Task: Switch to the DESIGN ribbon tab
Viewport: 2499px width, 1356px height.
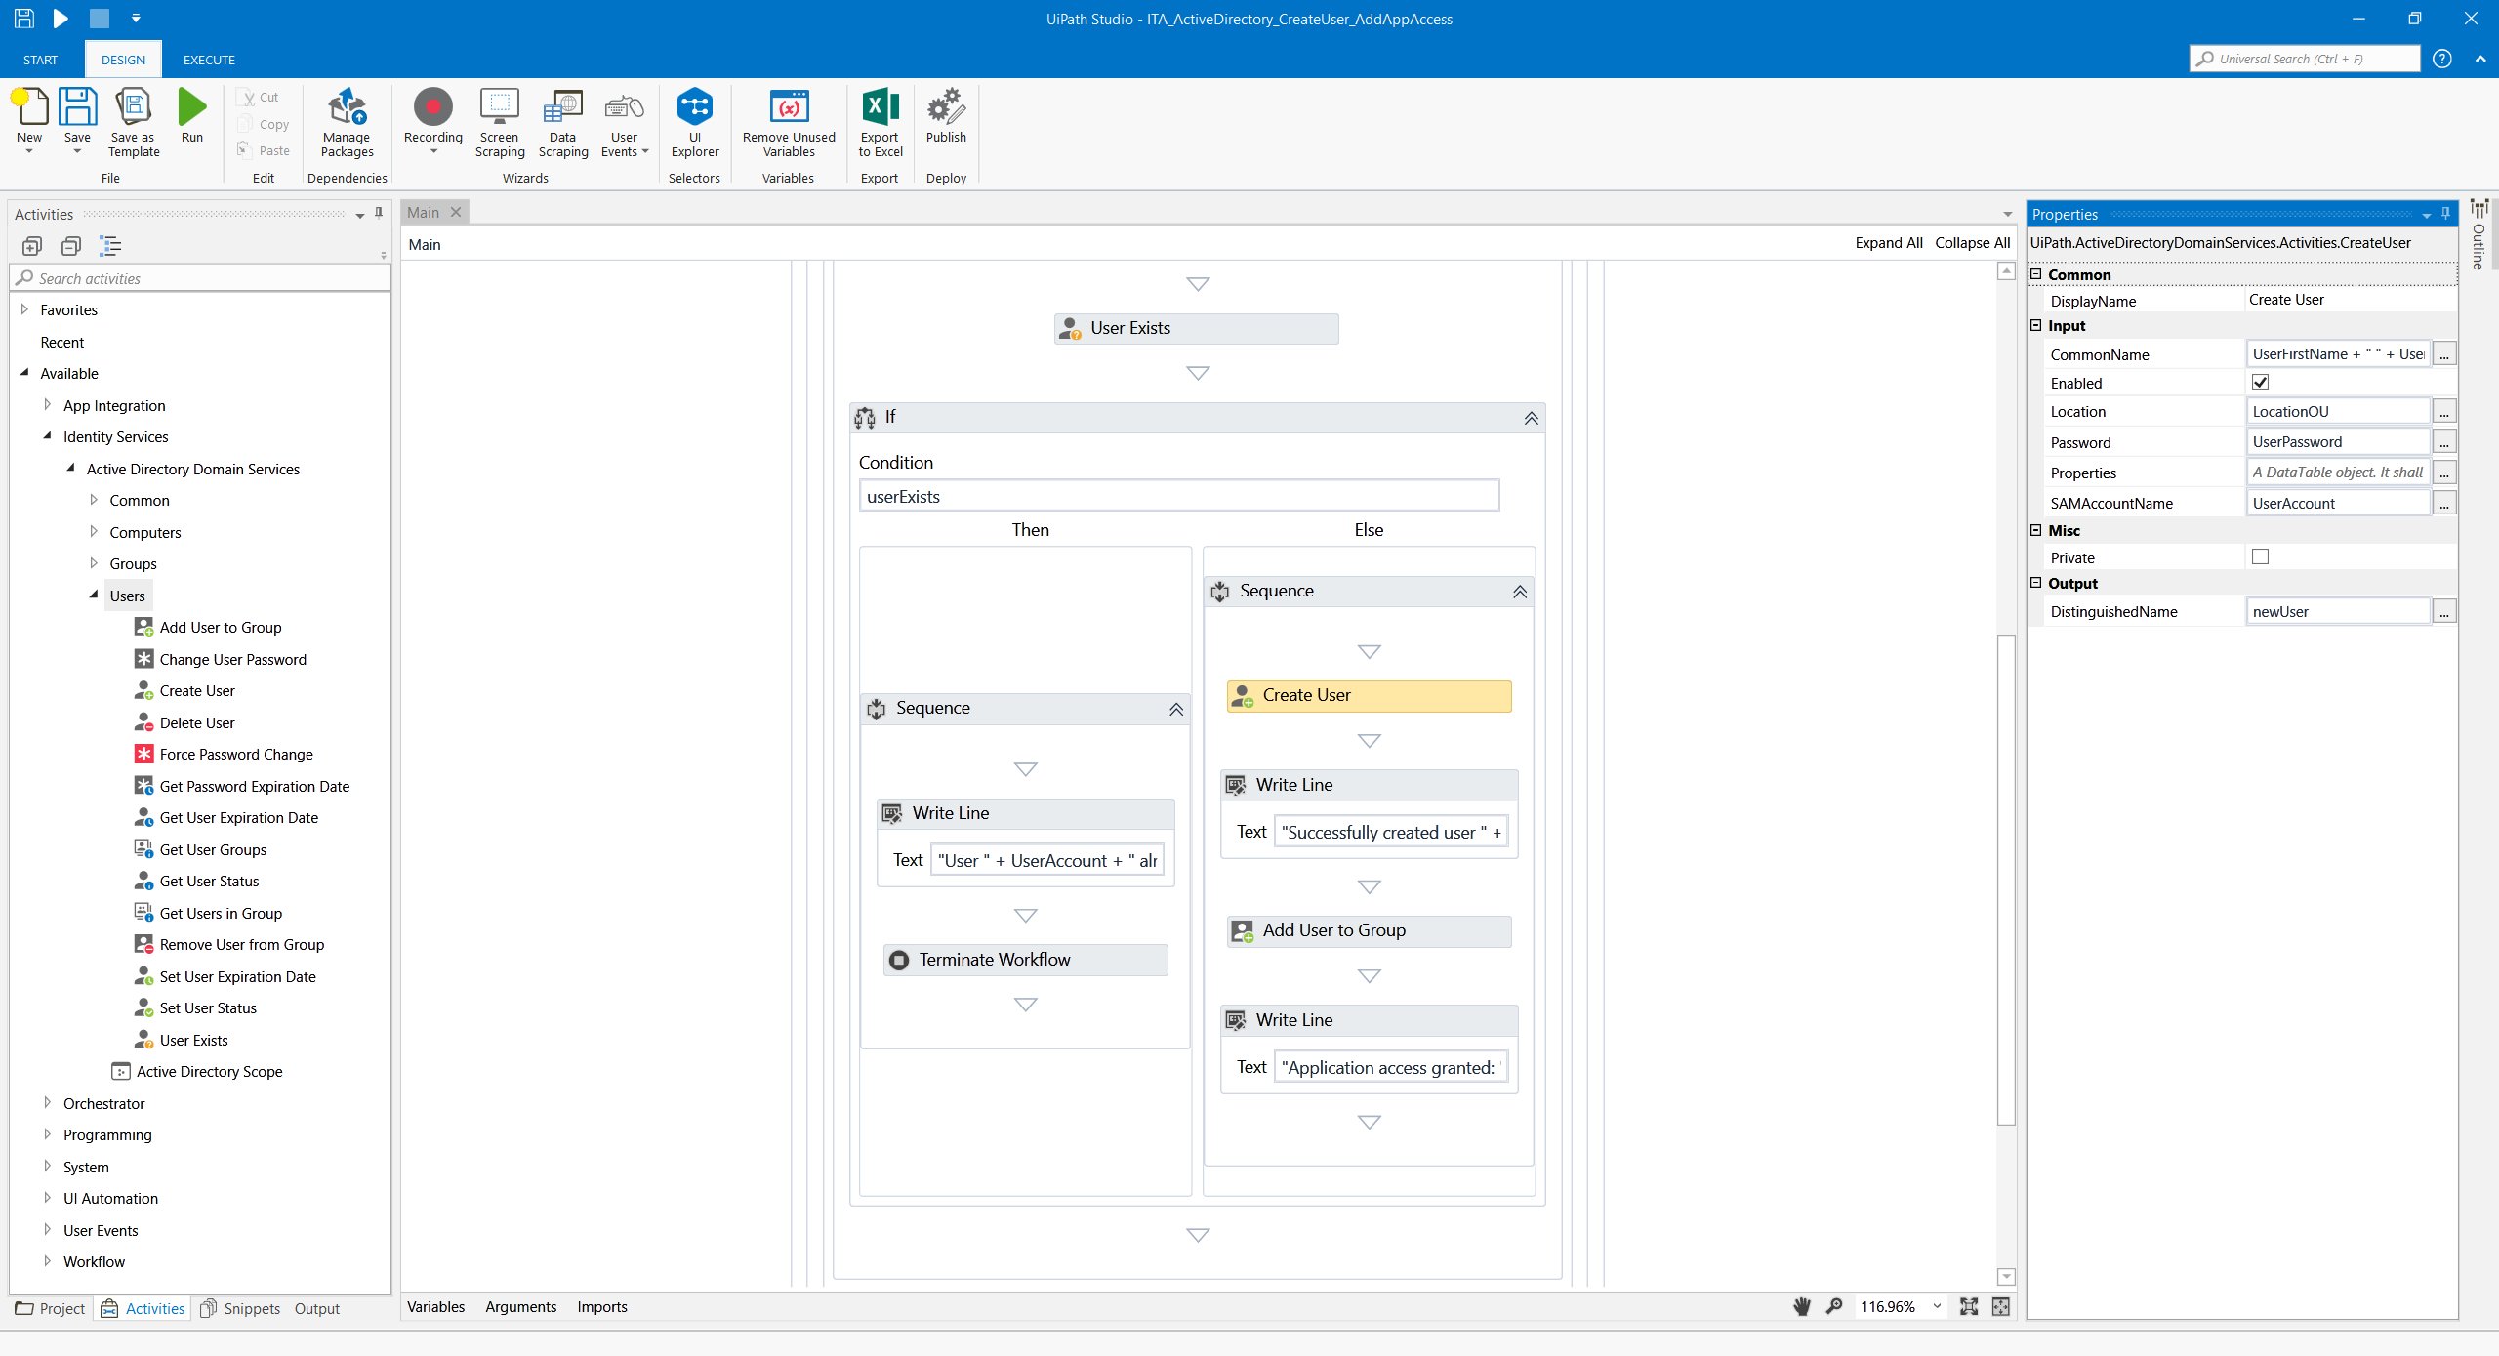Action: [122, 59]
